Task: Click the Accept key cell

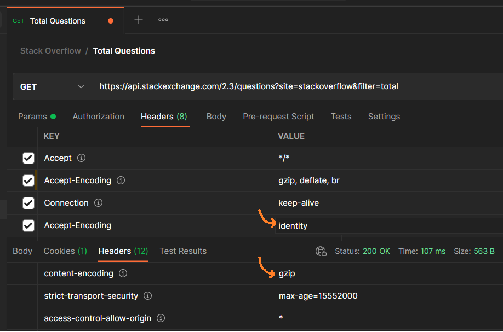Action: [x=58, y=158]
